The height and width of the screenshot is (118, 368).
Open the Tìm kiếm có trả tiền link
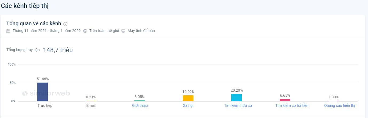pos(292,105)
